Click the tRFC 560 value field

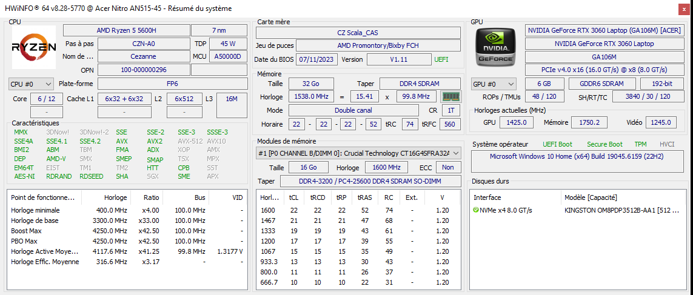pos(450,125)
